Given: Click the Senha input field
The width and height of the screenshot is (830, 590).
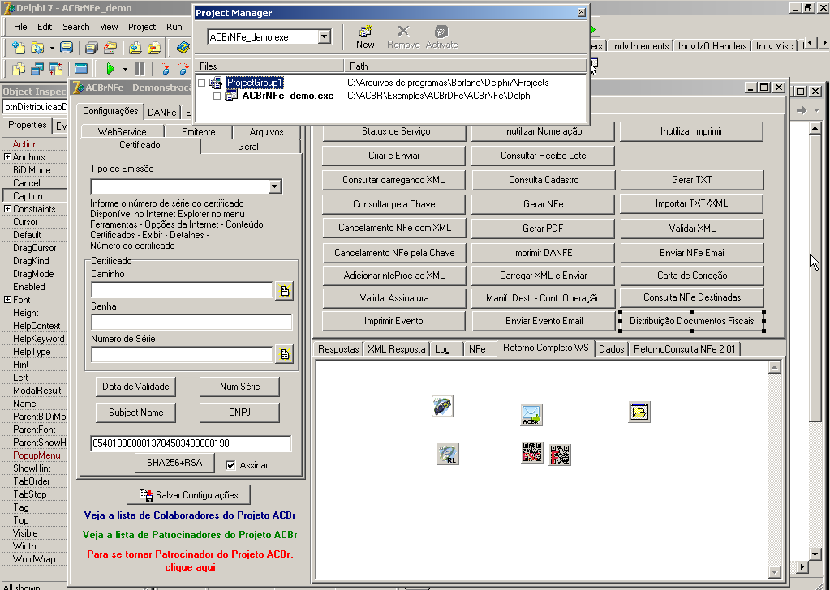Looking at the screenshot, I should 191,322.
